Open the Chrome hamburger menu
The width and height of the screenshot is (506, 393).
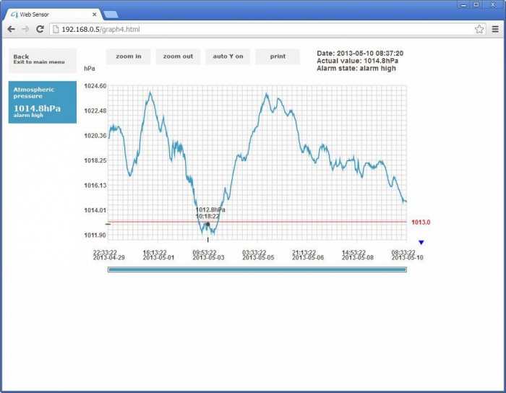pyautogui.click(x=495, y=29)
